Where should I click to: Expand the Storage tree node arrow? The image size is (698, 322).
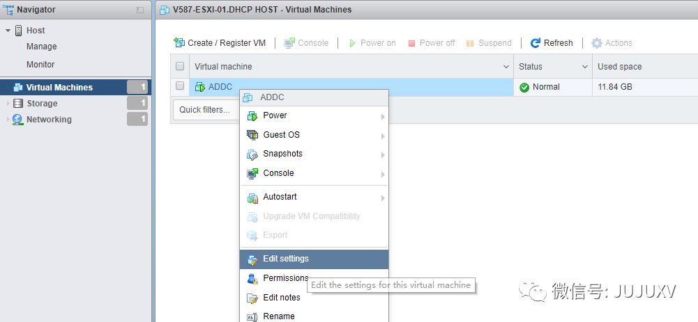pyautogui.click(x=8, y=104)
